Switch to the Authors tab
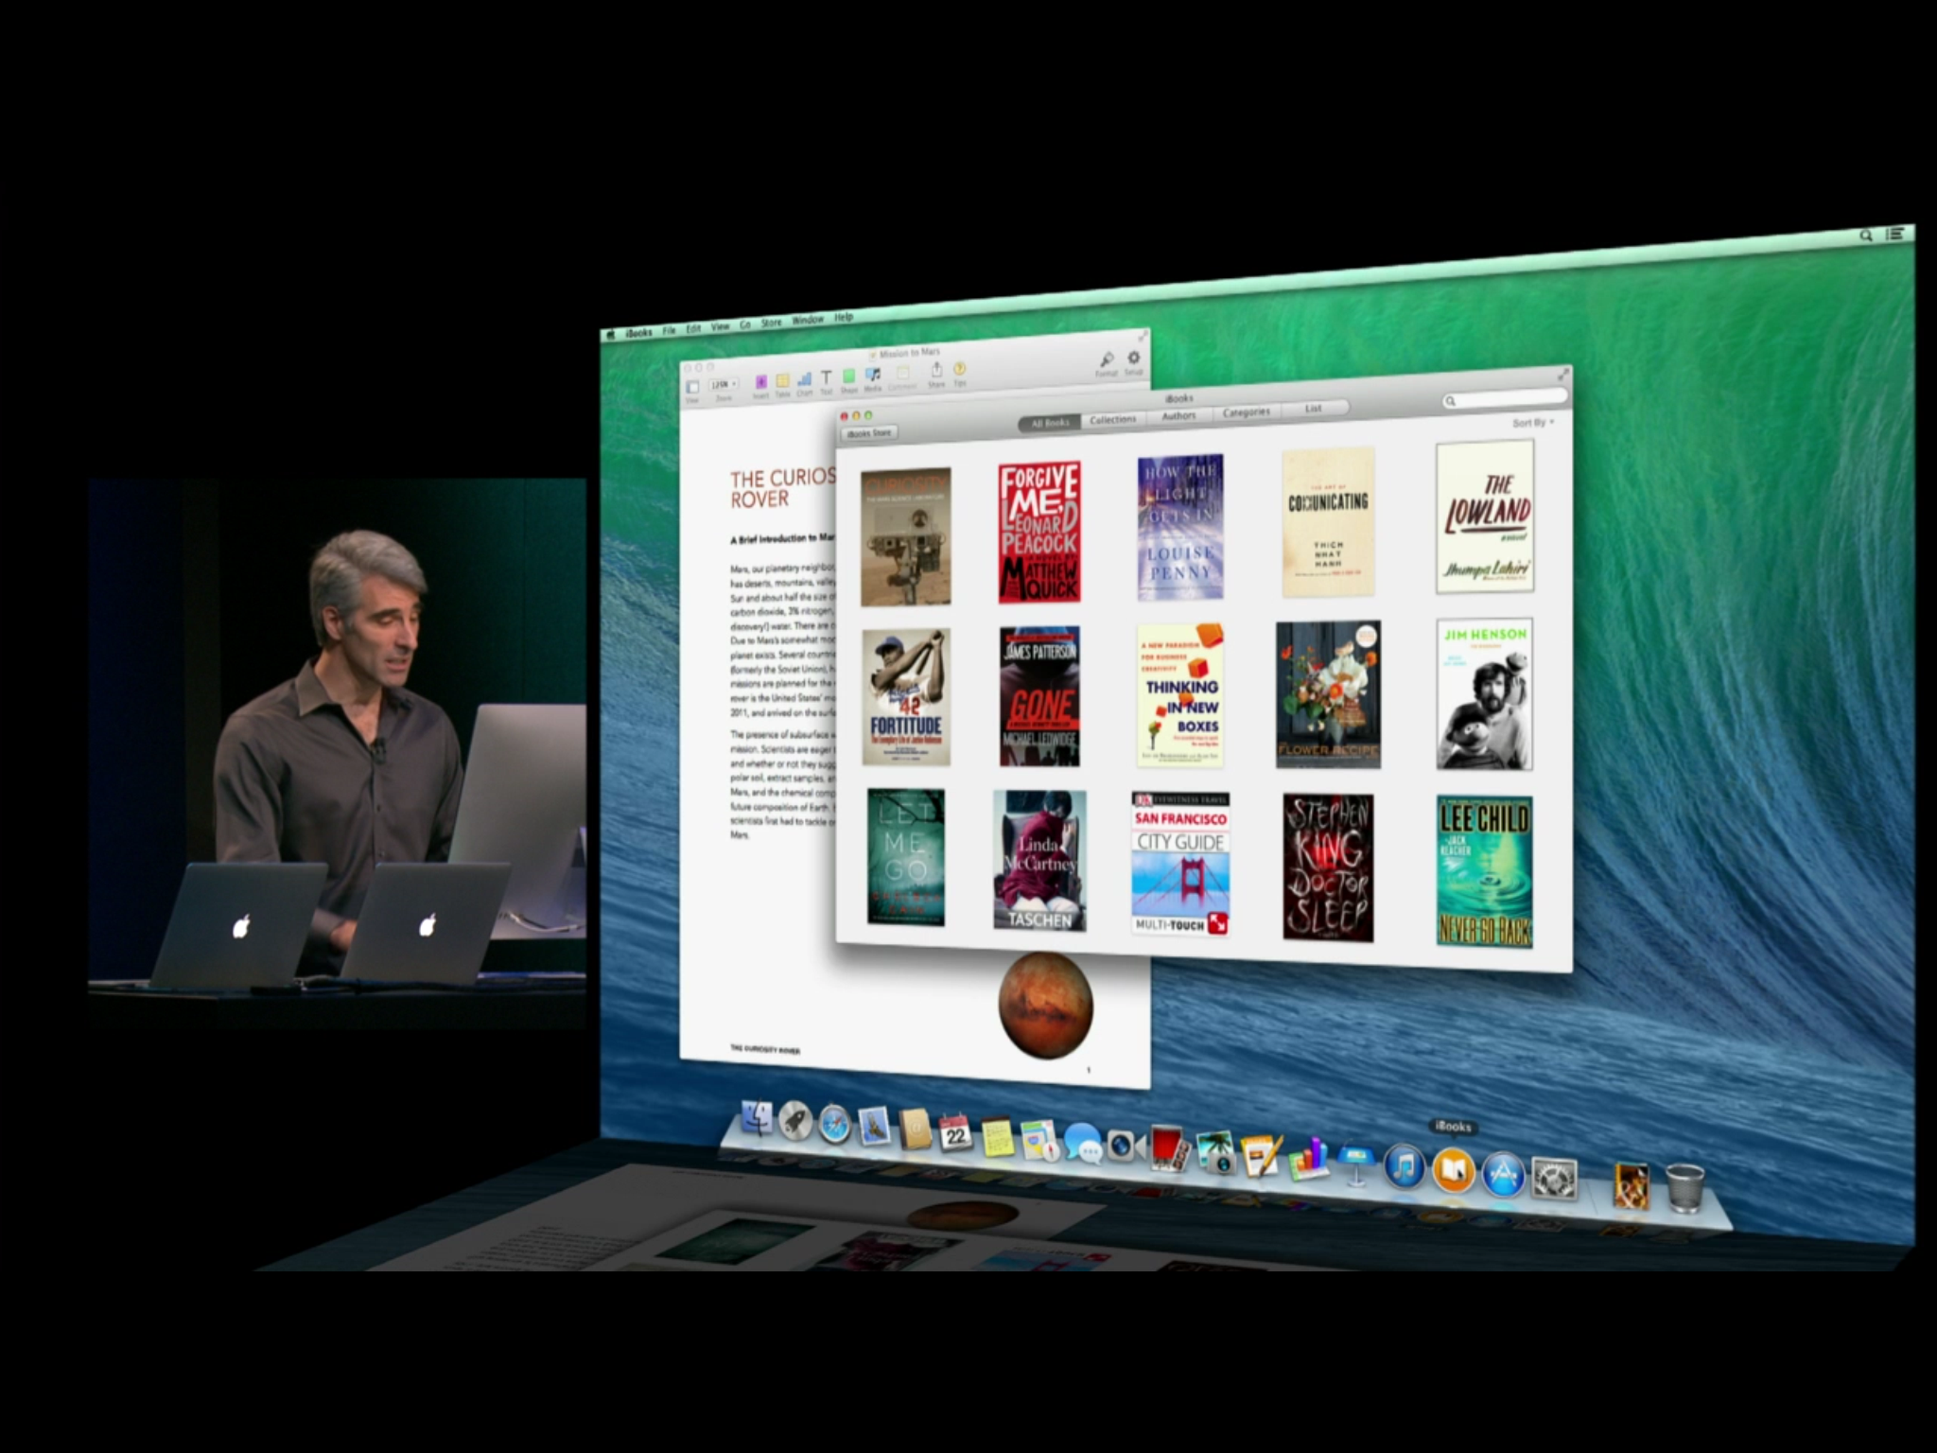This screenshot has width=1937, height=1453. pyautogui.click(x=1178, y=415)
